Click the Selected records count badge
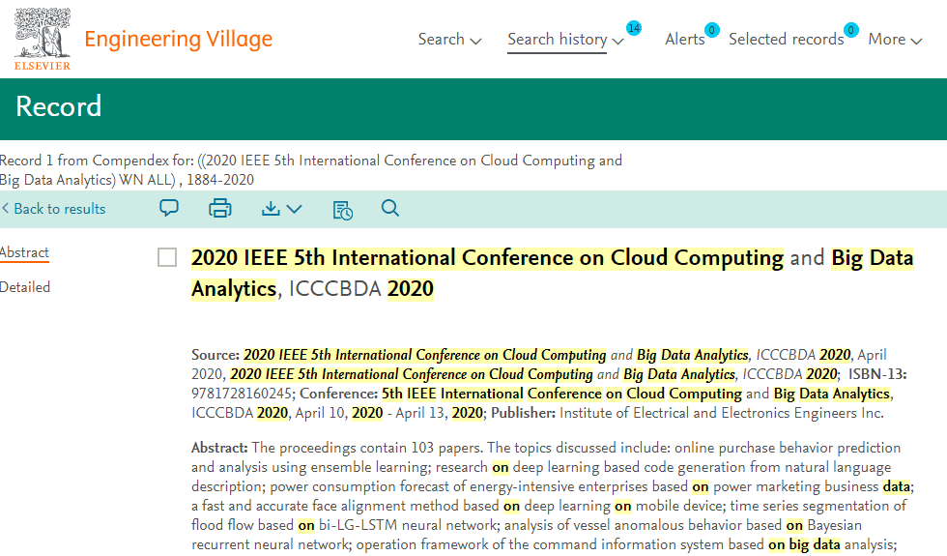The image size is (947, 556). coord(851,30)
